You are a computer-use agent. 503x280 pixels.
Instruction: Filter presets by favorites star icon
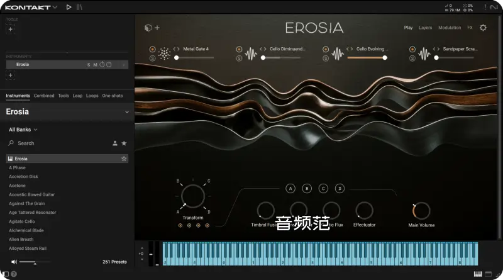(x=124, y=143)
